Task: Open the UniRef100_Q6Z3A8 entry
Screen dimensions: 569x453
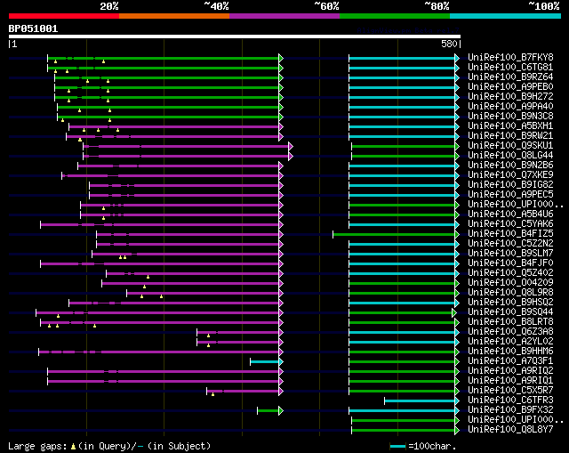Action: 510,332
